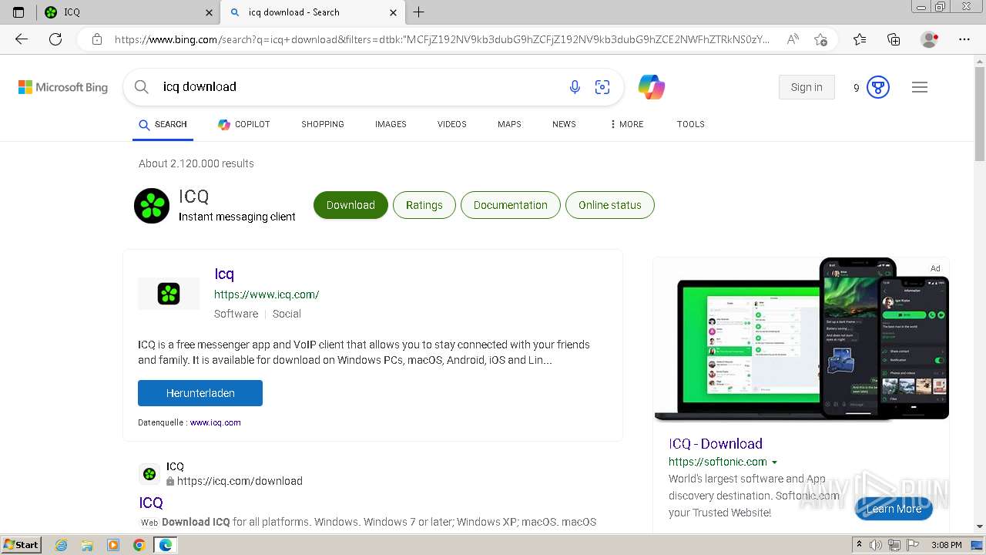Open Edge settings and more menu
This screenshot has width=986, height=555.
point(964,39)
